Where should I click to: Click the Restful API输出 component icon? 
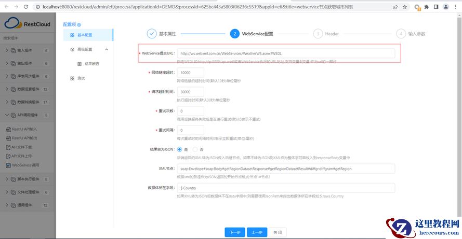pyautogui.click(x=8, y=138)
